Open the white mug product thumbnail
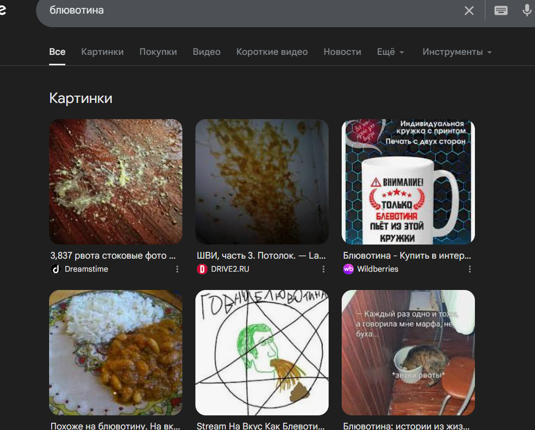535x430 pixels. point(408,182)
